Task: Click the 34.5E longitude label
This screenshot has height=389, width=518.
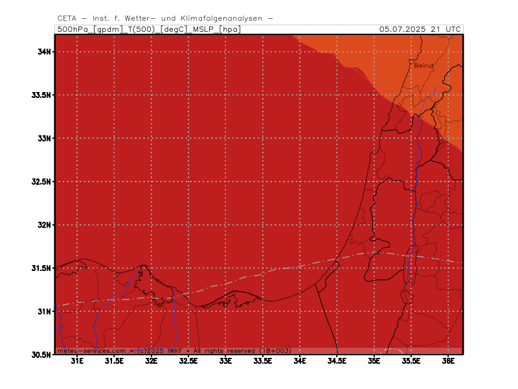Action: tap(337, 361)
